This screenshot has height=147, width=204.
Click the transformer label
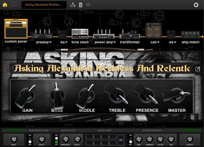tap(130, 42)
